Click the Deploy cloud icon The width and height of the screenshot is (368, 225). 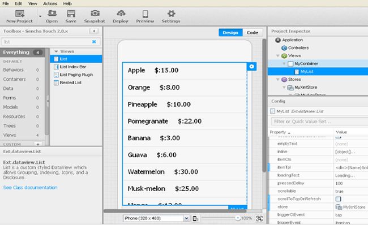coord(121,14)
